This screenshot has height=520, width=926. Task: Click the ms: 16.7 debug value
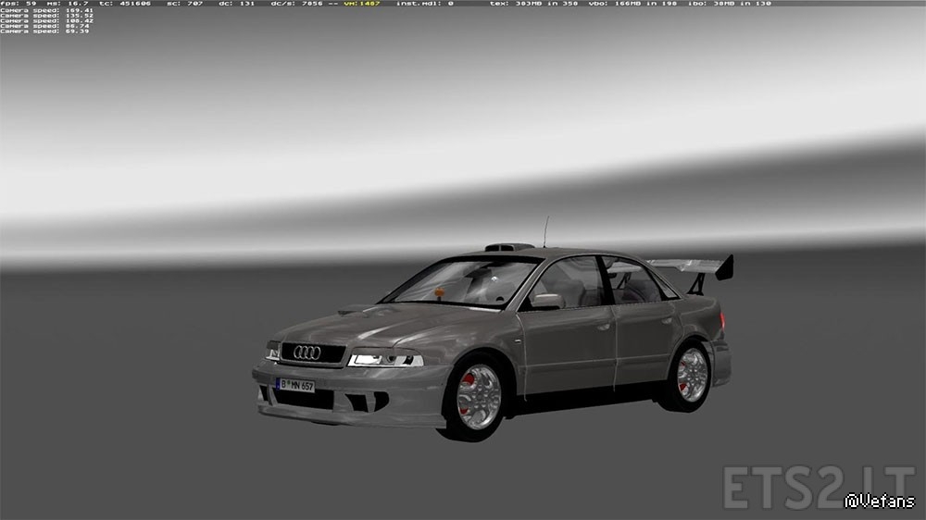67,4
